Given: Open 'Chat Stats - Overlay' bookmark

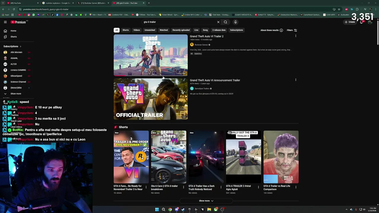Looking at the screenshot, I should point(219,14).
